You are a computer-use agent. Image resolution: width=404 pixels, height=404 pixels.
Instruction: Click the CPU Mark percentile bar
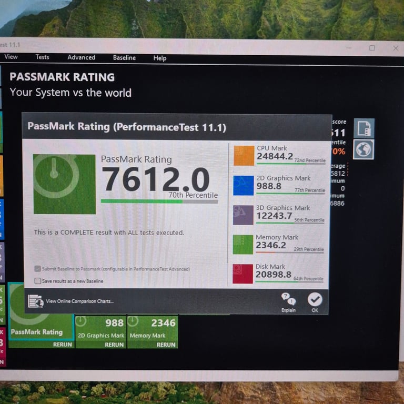pyautogui.click(x=291, y=164)
